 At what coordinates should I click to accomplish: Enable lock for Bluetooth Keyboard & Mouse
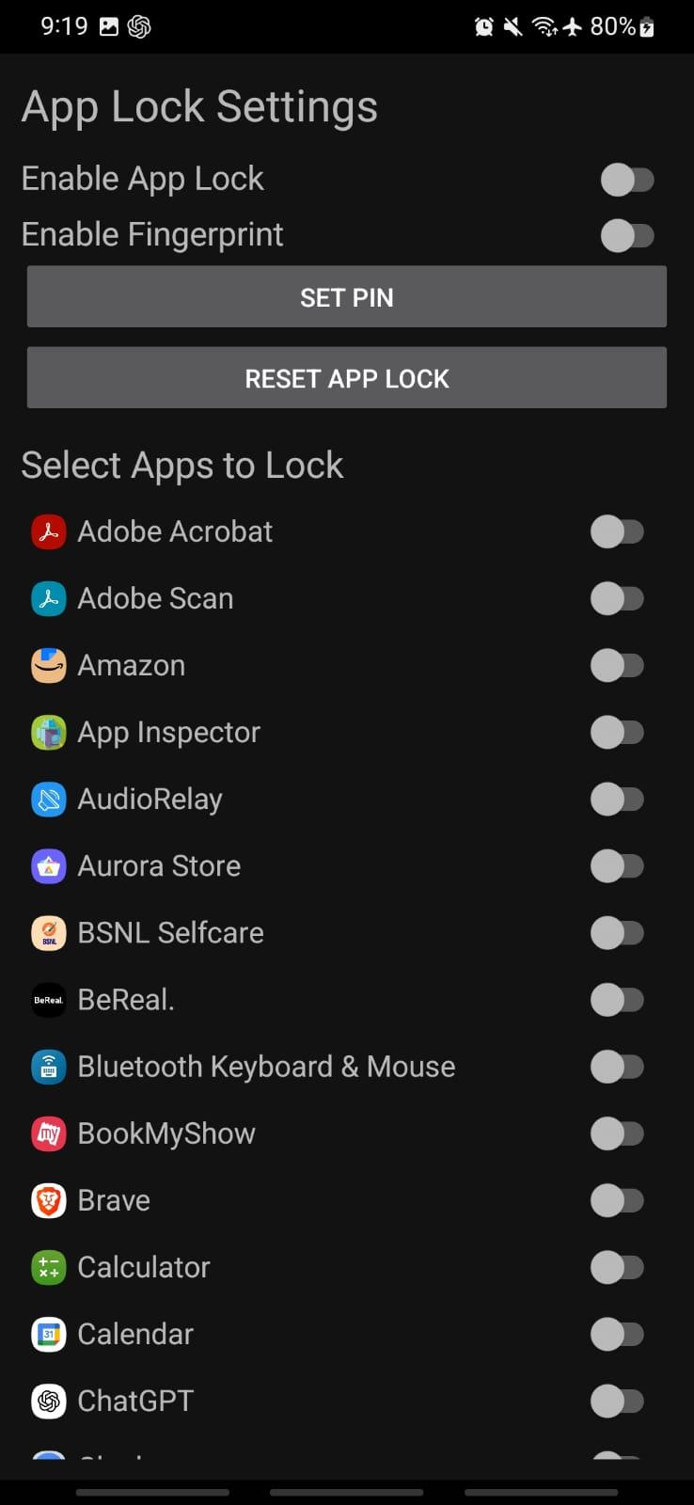(x=617, y=1067)
